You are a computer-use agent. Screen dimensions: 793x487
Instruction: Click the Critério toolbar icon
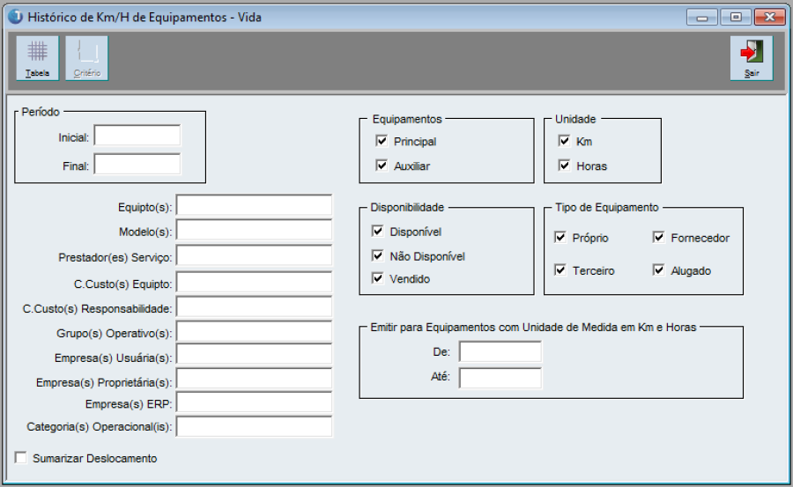86,58
